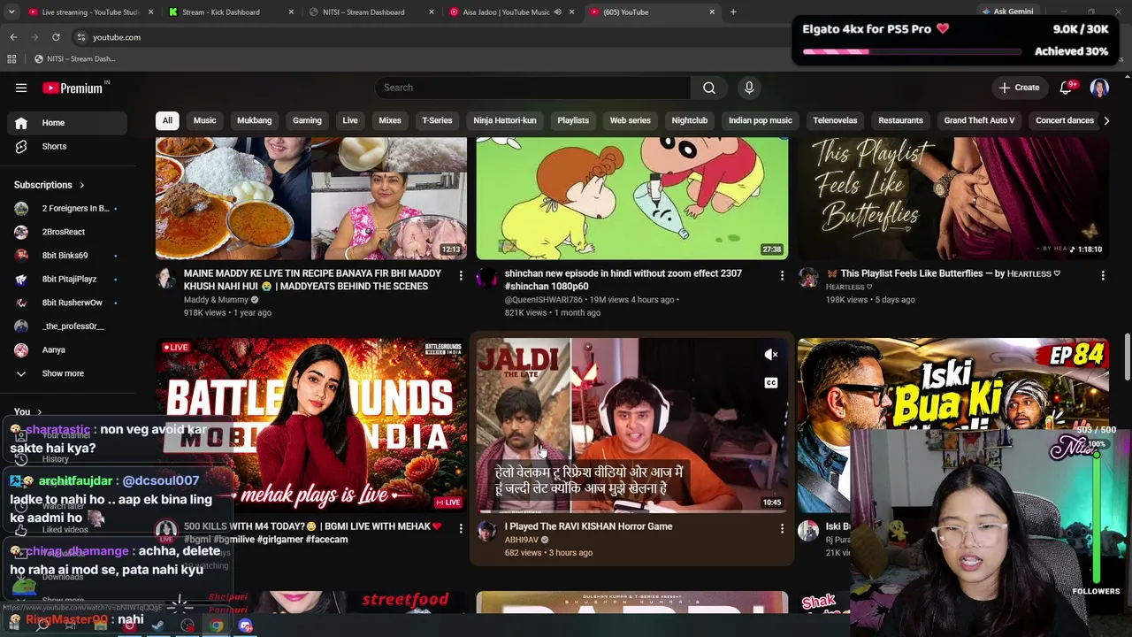Open options for the shinchan episode video
This screenshot has height=637, width=1132.
(x=782, y=276)
